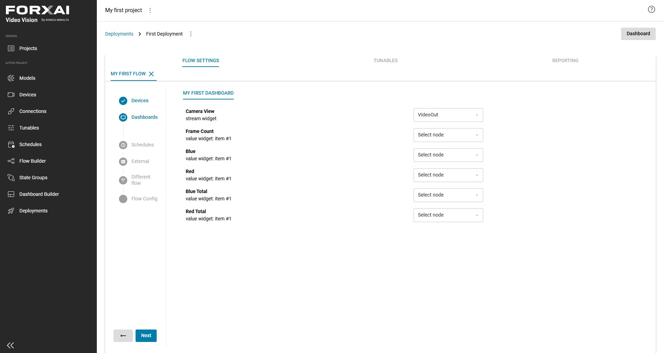The image size is (664, 353).
Task: Click the External step icon
Action: tap(123, 162)
